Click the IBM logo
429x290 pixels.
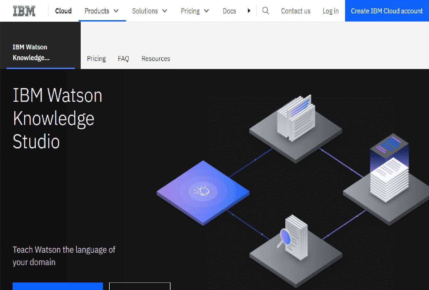coord(24,10)
